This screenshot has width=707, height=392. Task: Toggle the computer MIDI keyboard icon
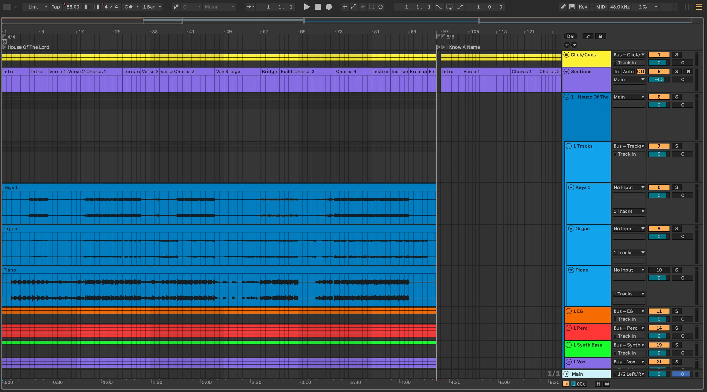click(x=572, y=7)
